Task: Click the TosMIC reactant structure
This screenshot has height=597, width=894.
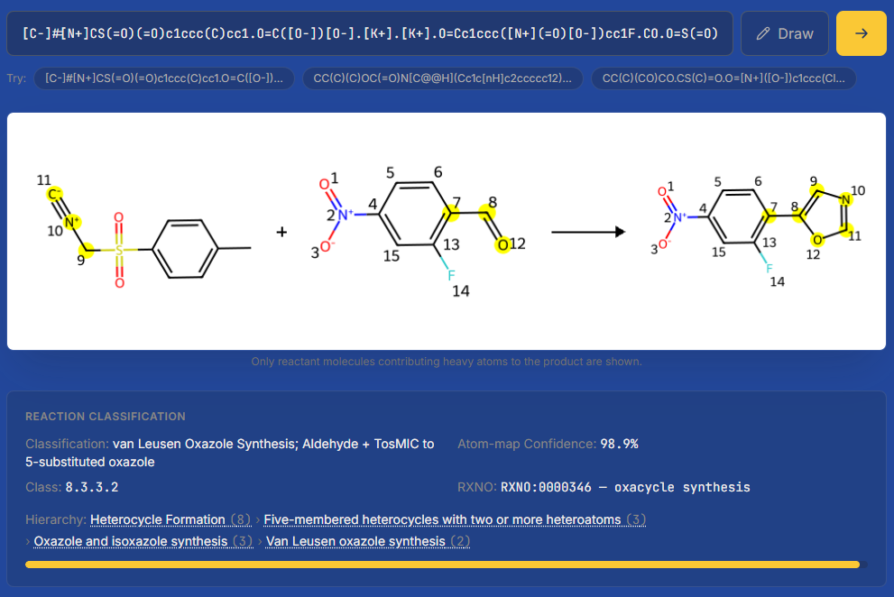Action: click(x=143, y=233)
